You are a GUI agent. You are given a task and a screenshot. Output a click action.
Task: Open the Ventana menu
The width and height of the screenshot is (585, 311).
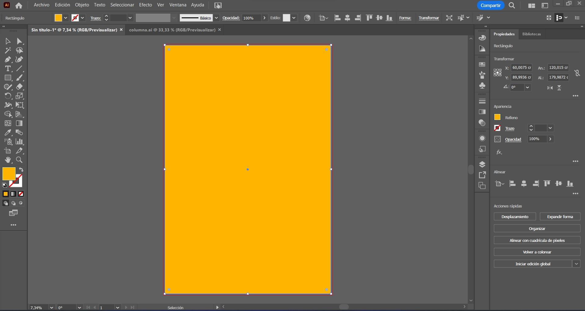(178, 5)
